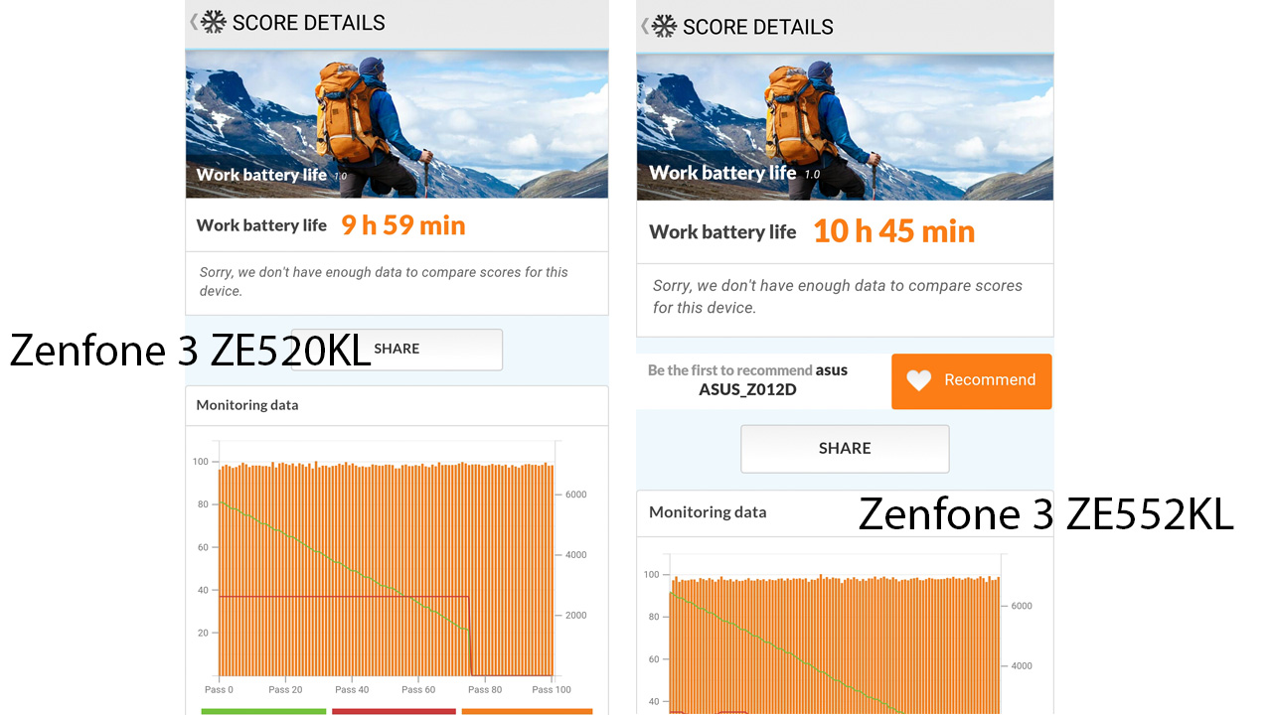The width and height of the screenshot is (1272, 715).
Task: Open the right SCORE DETAILS header
Action: pos(756,27)
